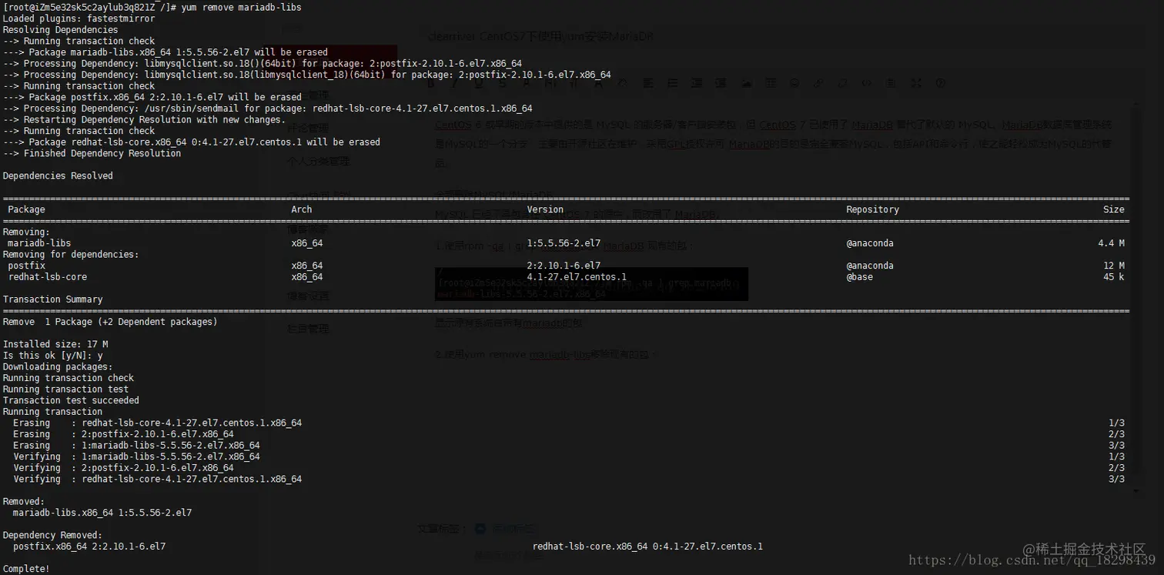Click the '12 M' size value
Image resolution: width=1164 pixels, height=575 pixels.
(x=1114, y=266)
